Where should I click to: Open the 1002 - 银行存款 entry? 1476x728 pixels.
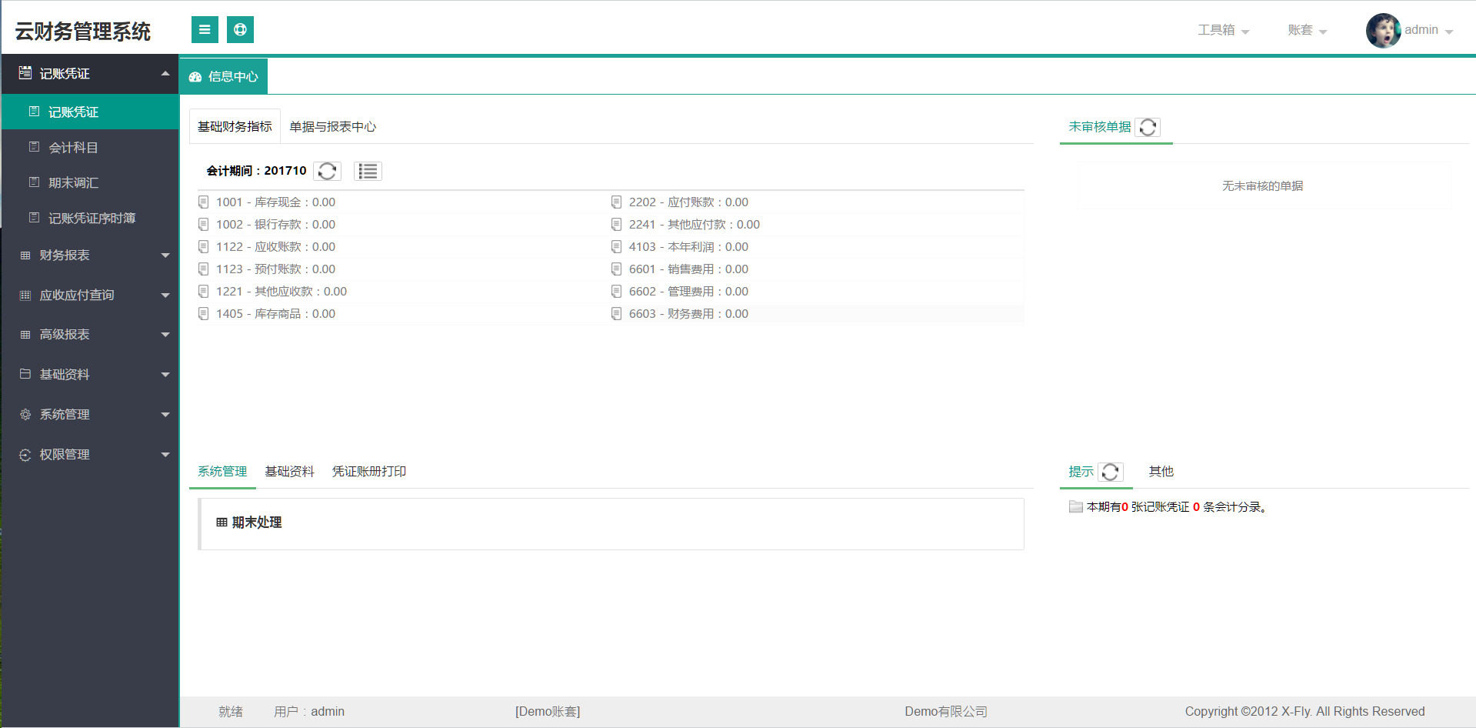point(275,225)
